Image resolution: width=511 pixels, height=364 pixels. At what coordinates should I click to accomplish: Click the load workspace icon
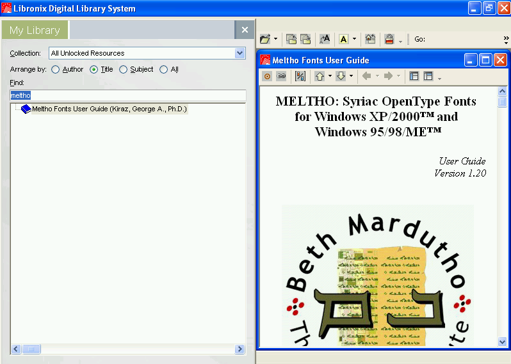click(291, 39)
